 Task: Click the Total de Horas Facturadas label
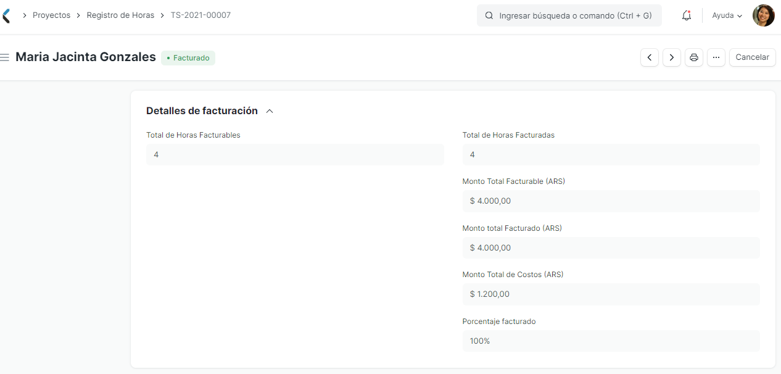[508, 135]
